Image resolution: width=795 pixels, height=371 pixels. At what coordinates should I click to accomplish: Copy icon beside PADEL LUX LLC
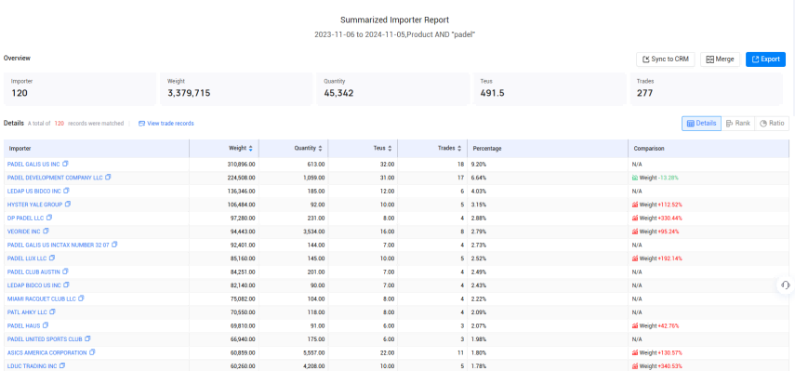tap(52, 258)
